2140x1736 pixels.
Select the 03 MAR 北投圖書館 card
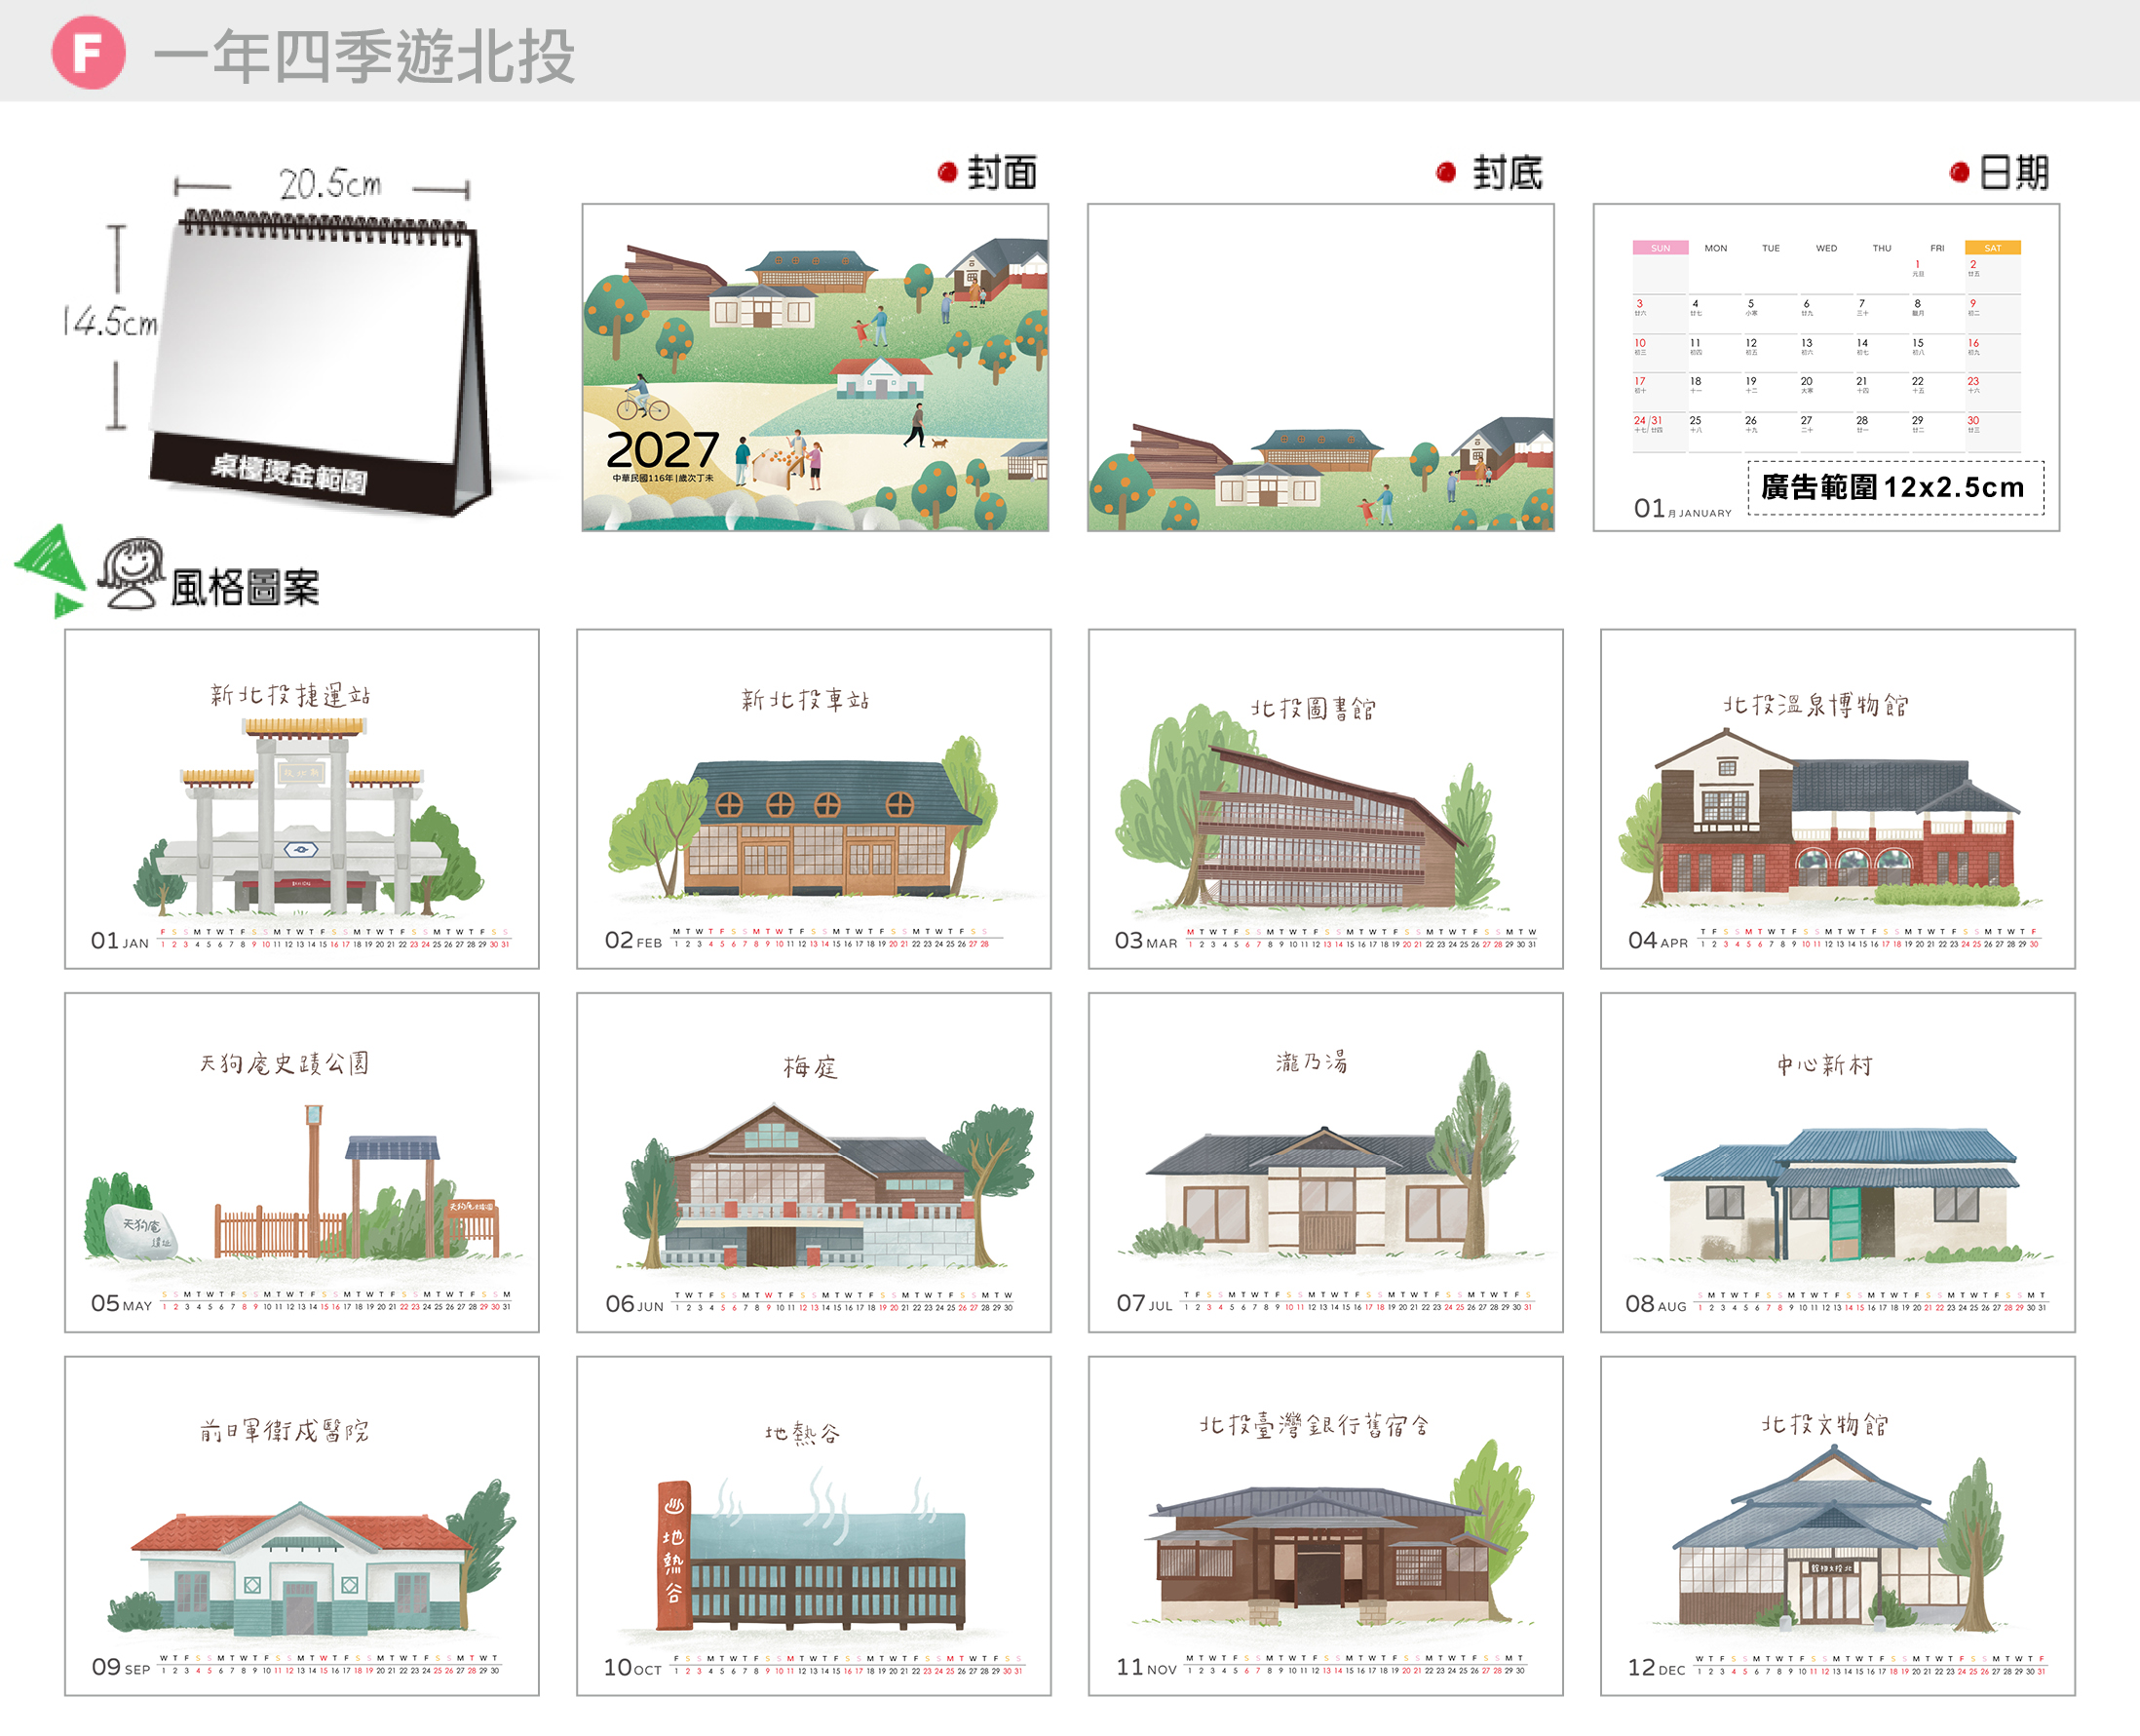pos(1325,799)
